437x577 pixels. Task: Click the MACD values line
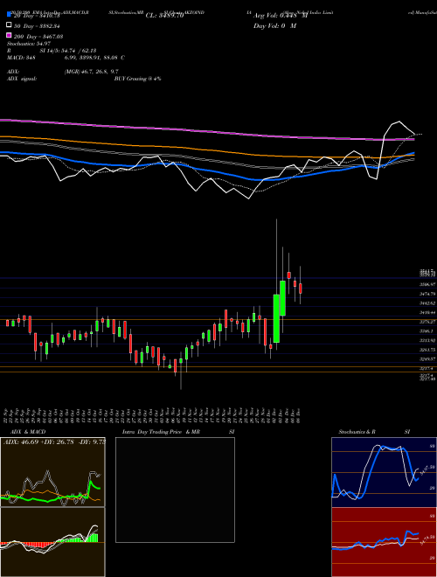pyautogui.click(x=66, y=58)
